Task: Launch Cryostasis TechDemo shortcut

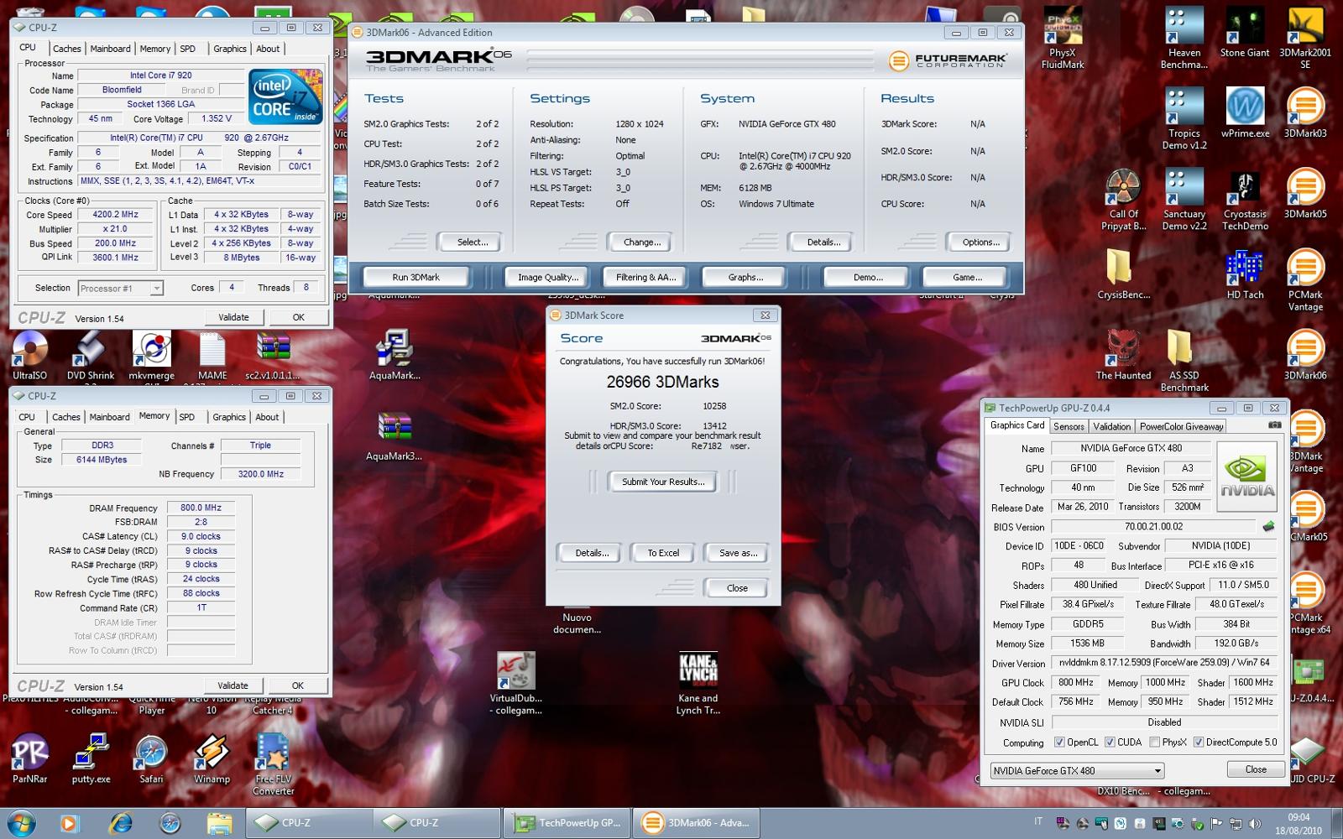Action: [1245, 199]
